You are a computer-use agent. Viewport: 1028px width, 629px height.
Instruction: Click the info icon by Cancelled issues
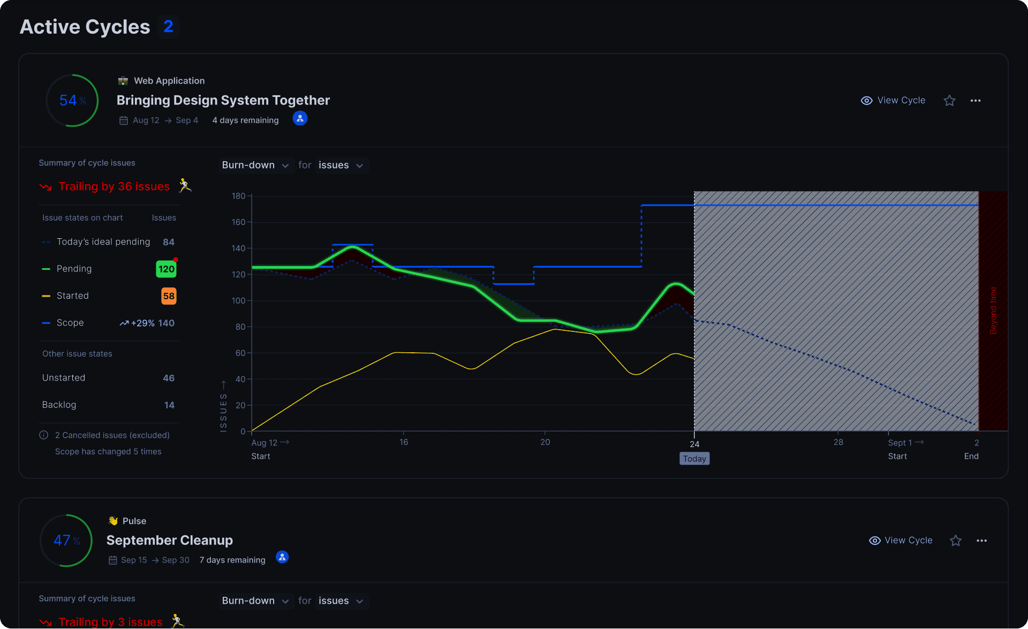tap(44, 435)
